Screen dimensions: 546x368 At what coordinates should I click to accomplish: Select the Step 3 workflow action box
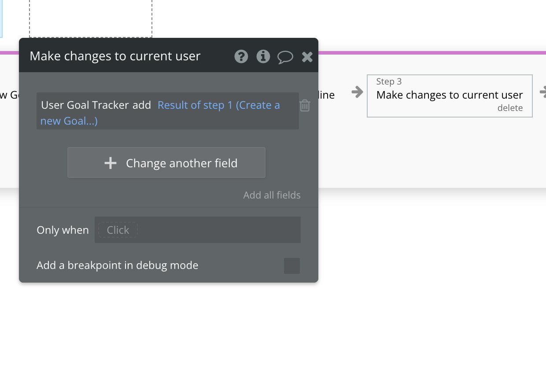[x=450, y=96]
